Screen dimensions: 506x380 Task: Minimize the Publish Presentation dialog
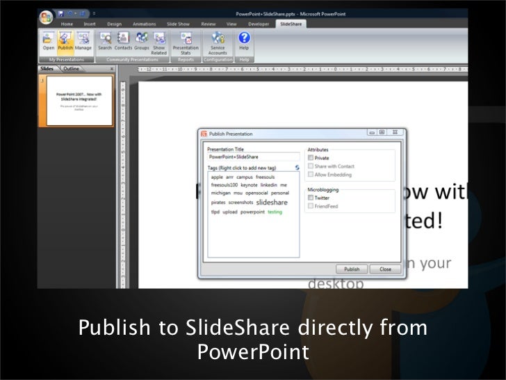(372, 132)
